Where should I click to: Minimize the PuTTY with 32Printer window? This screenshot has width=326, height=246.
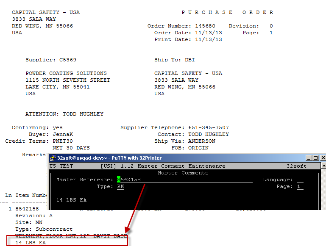tap(309, 158)
